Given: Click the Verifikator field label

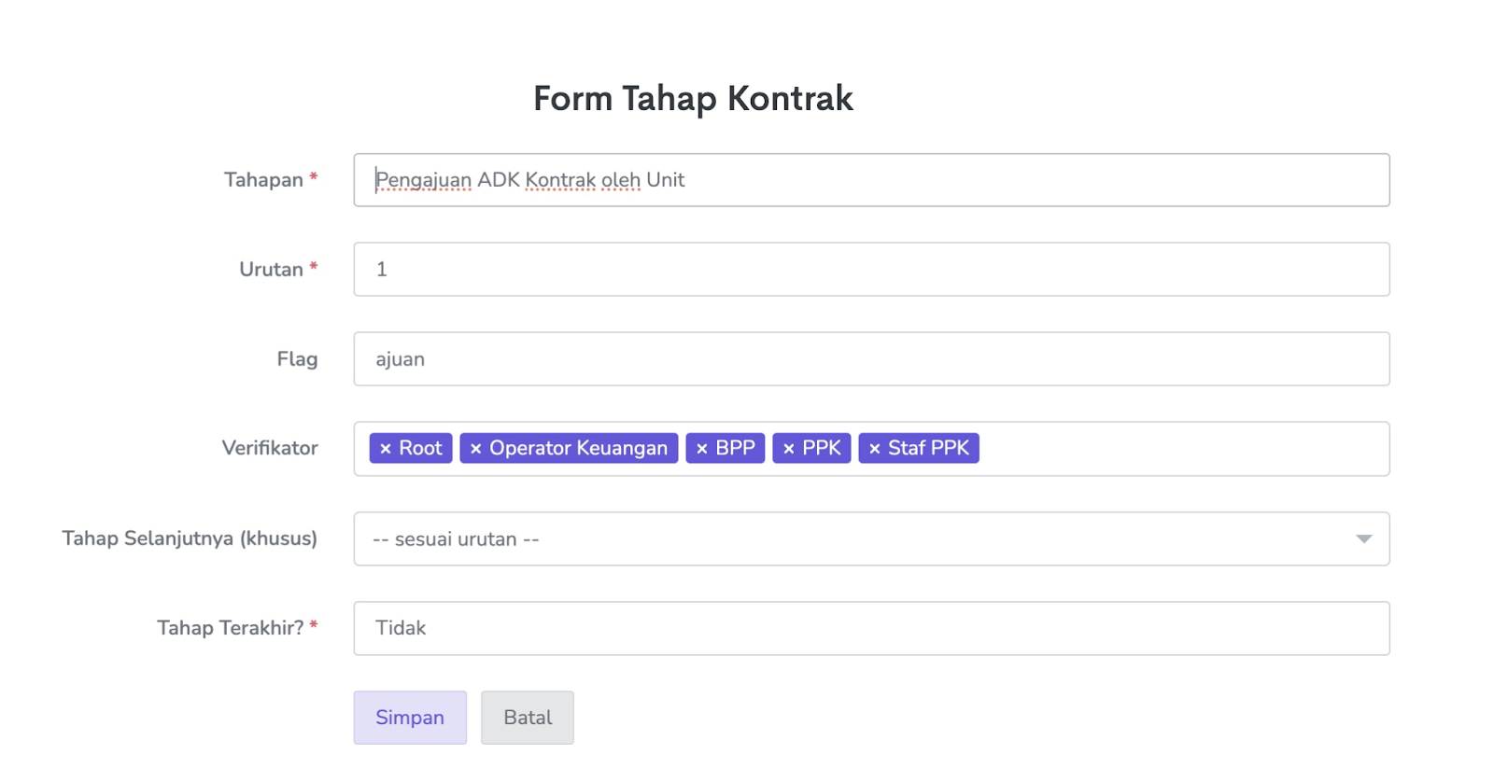Looking at the screenshot, I should coord(270,448).
